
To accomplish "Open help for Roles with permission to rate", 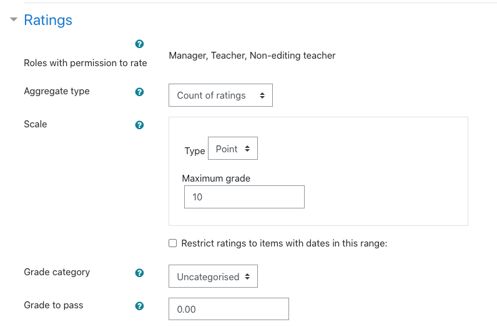I will 139,44.
